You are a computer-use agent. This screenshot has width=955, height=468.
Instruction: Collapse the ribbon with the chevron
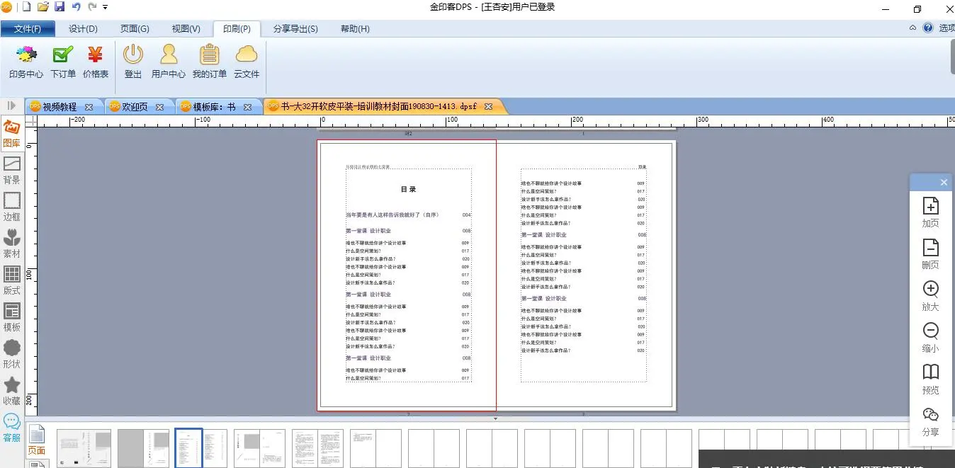[x=912, y=28]
